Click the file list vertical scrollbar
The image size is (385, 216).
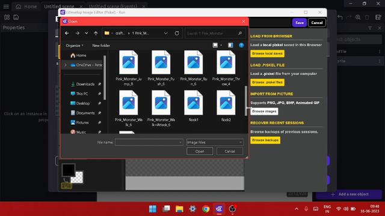pyautogui.click(x=246, y=101)
